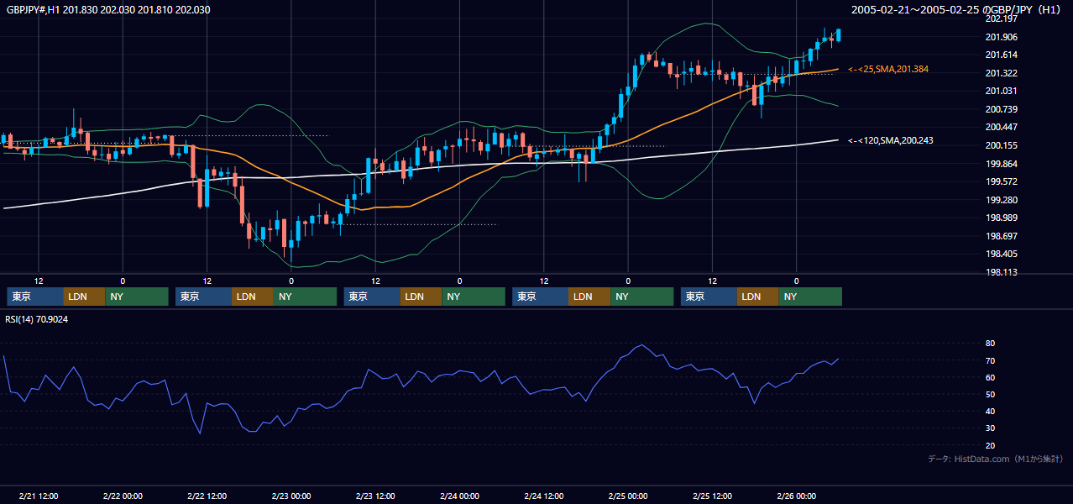Select the 2/25 12:00 time axis label
Image resolution: width=1073 pixels, height=504 pixels.
[712, 496]
